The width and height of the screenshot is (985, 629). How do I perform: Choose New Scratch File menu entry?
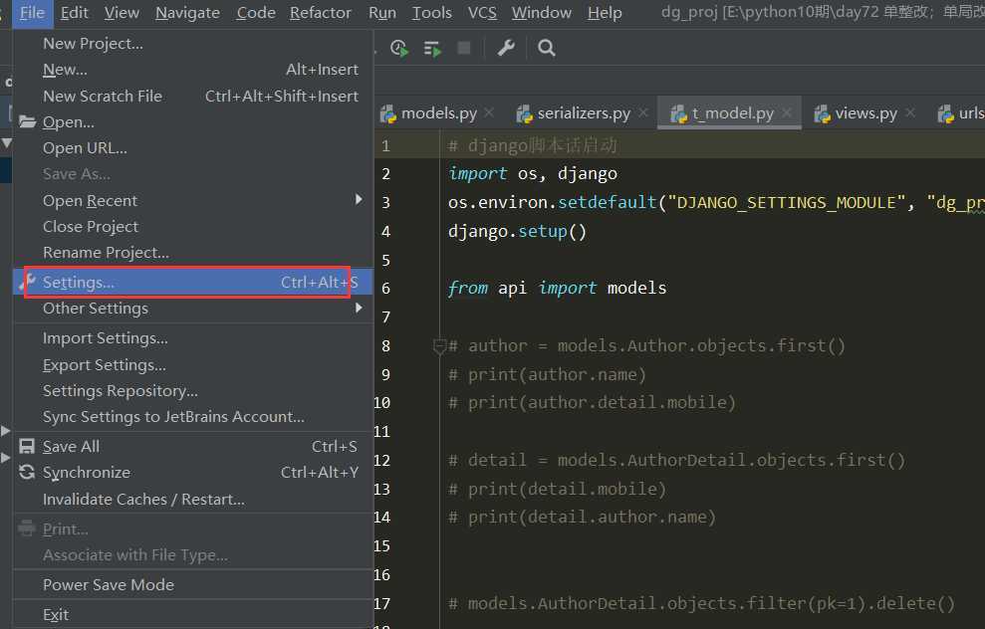click(193, 97)
